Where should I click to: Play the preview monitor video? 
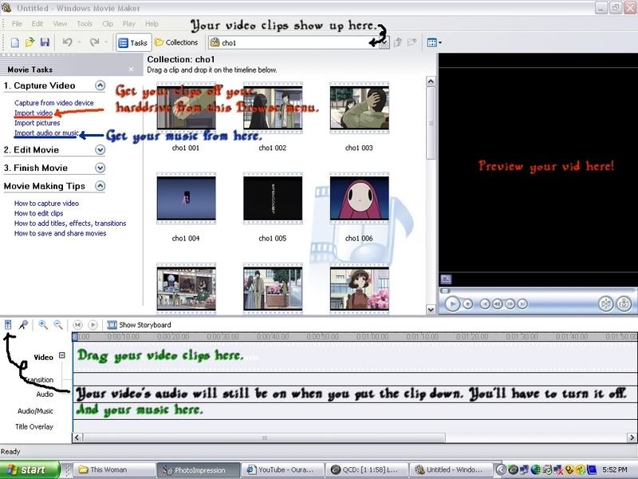pos(452,304)
